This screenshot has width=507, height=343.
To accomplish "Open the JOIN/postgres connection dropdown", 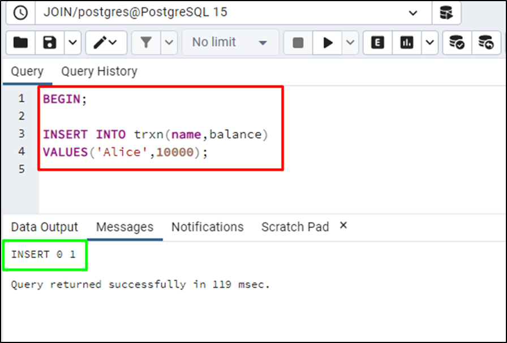I will [x=234, y=13].
